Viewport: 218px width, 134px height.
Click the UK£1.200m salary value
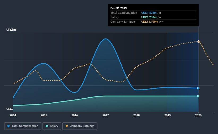pyautogui.click(x=149, y=17)
